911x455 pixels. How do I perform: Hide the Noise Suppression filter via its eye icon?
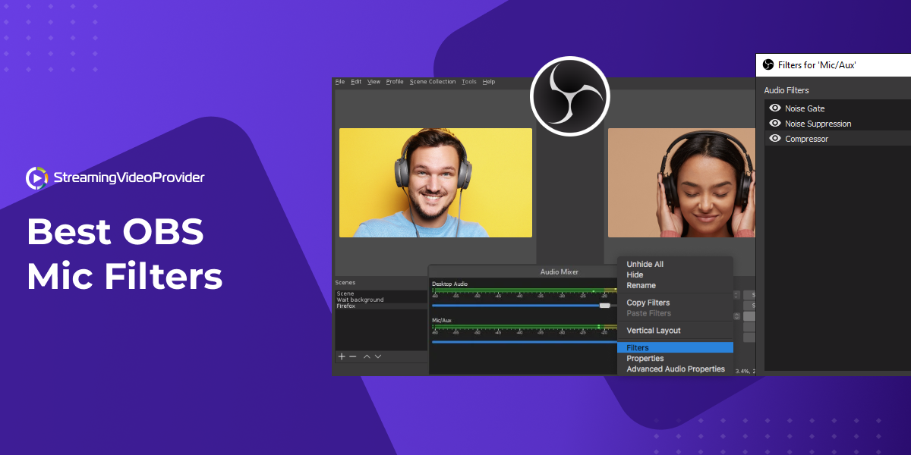click(775, 124)
